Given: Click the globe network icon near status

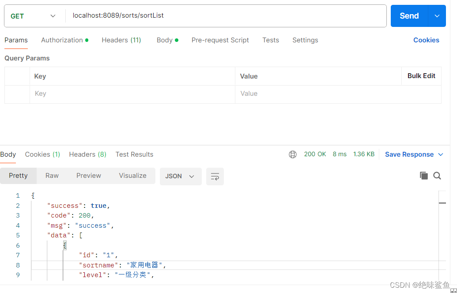Looking at the screenshot, I should tap(292, 154).
